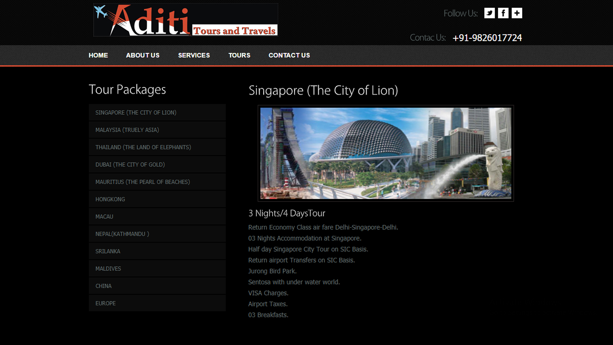Image resolution: width=613 pixels, height=345 pixels.
Task: Open the Europe tour package
Action: coord(157,303)
